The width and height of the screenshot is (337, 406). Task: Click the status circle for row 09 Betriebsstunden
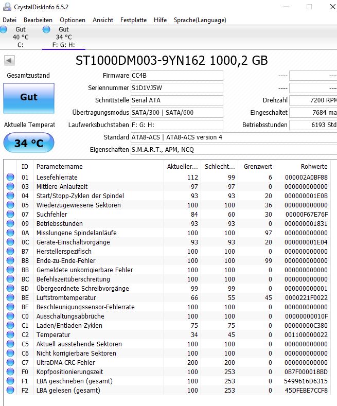[x=10, y=223]
